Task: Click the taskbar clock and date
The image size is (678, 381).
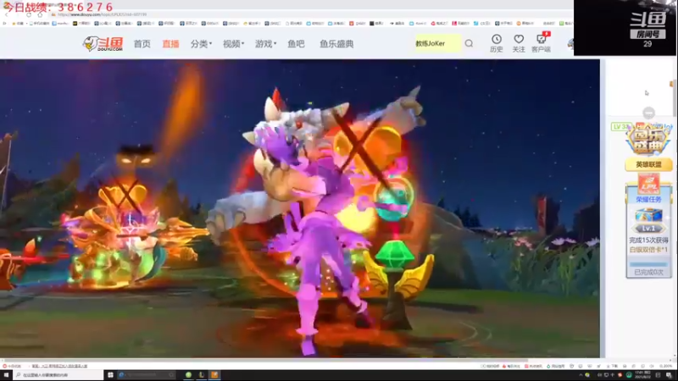Action: pyautogui.click(x=642, y=375)
